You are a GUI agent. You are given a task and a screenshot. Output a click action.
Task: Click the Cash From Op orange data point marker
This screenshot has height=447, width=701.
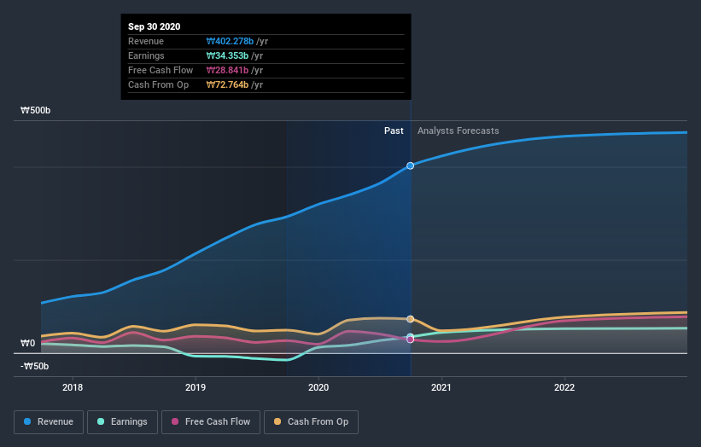click(x=411, y=319)
